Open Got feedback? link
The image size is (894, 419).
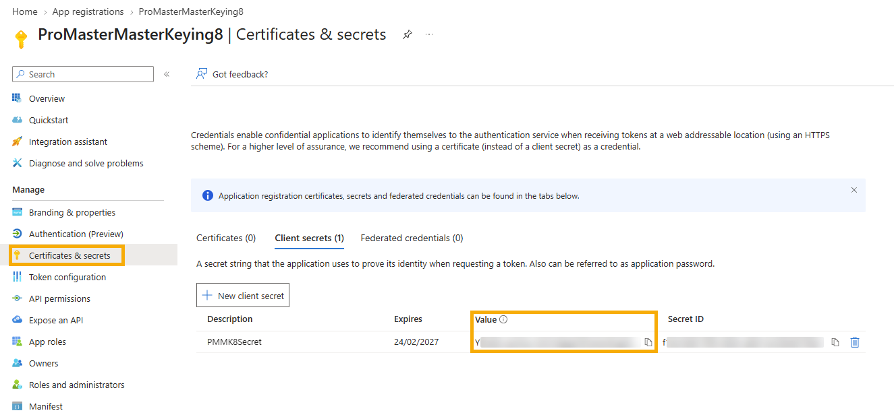[240, 74]
